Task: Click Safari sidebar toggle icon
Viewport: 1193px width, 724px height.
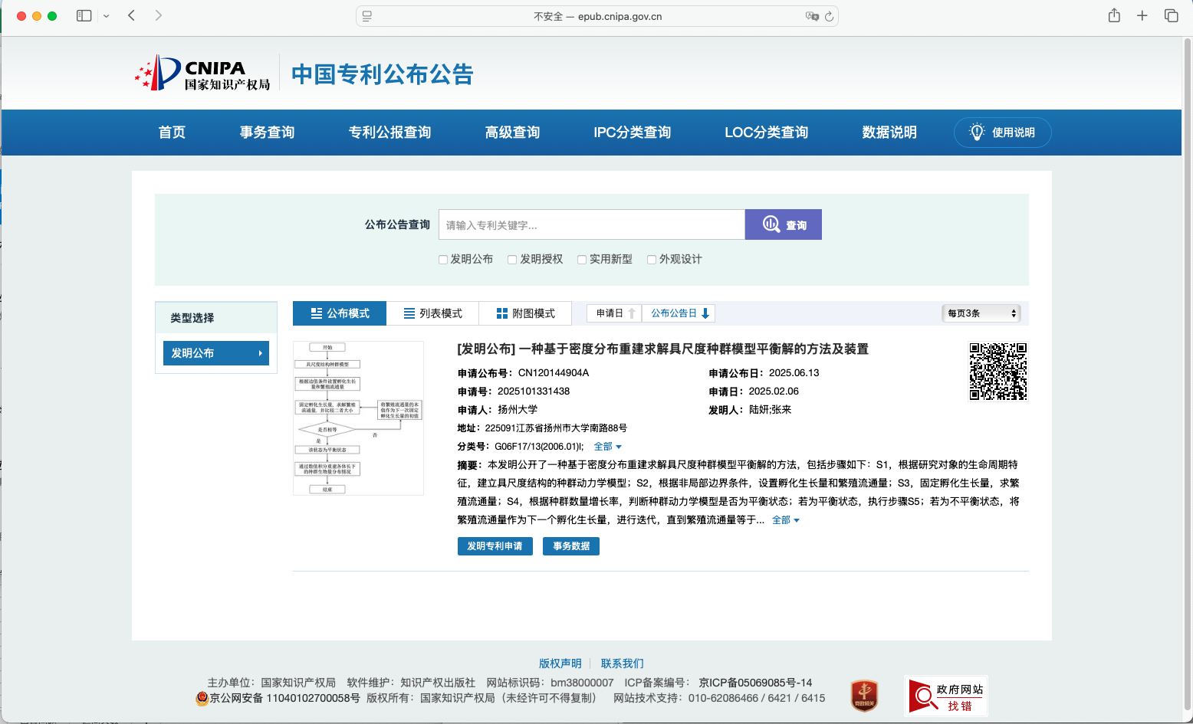Action: tap(84, 15)
